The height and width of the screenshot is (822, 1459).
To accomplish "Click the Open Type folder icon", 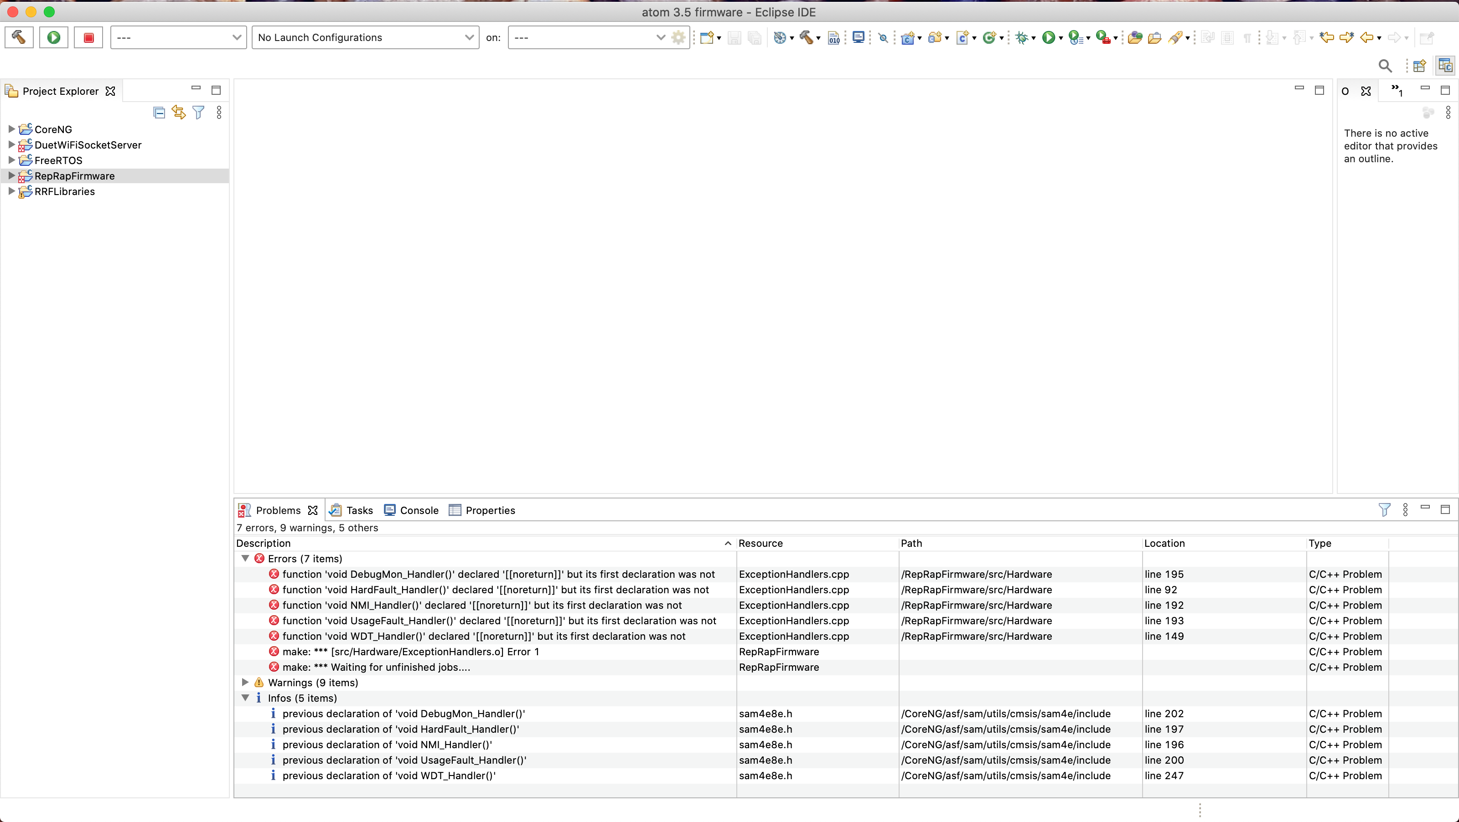I will (x=1134, y=38).
